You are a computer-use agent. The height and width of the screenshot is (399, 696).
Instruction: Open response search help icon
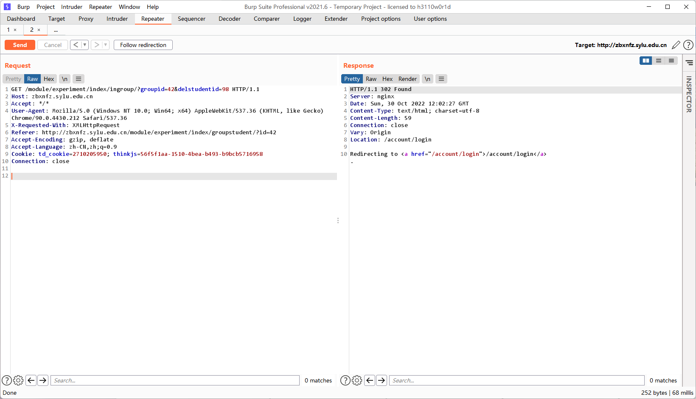(x=345, y=380)
